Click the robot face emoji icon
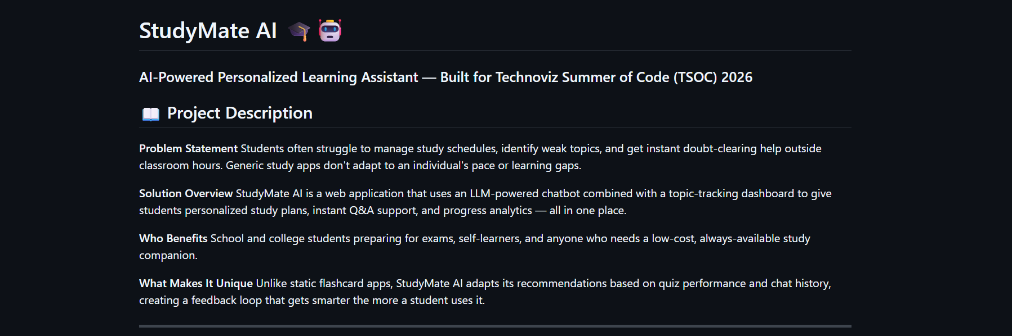The width and height of the screenshot is (1012, 336). pyautogui.click(x=330, y=30)
